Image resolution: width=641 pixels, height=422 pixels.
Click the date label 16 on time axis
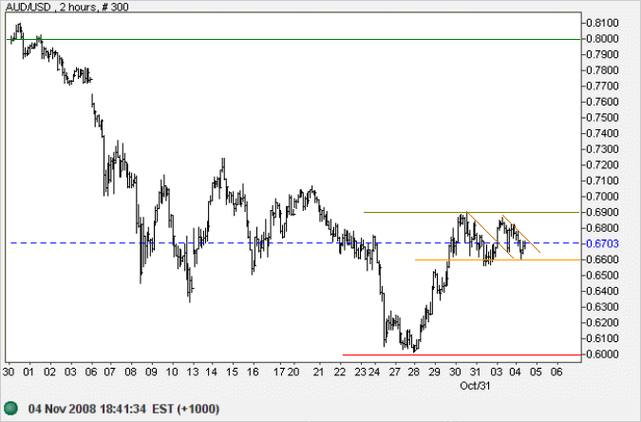coord(253,372)
